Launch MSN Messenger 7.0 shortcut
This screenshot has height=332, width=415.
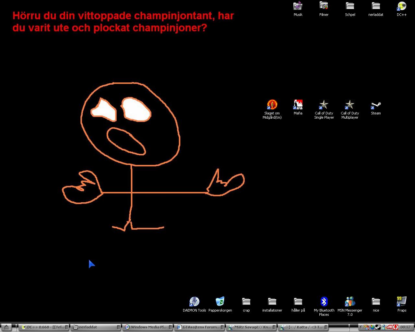(x=350, y=306)
